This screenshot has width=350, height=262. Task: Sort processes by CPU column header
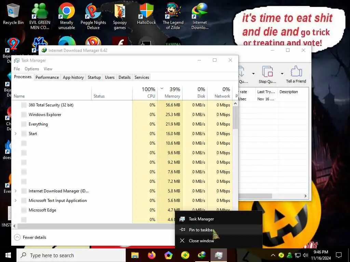(145, 93)
